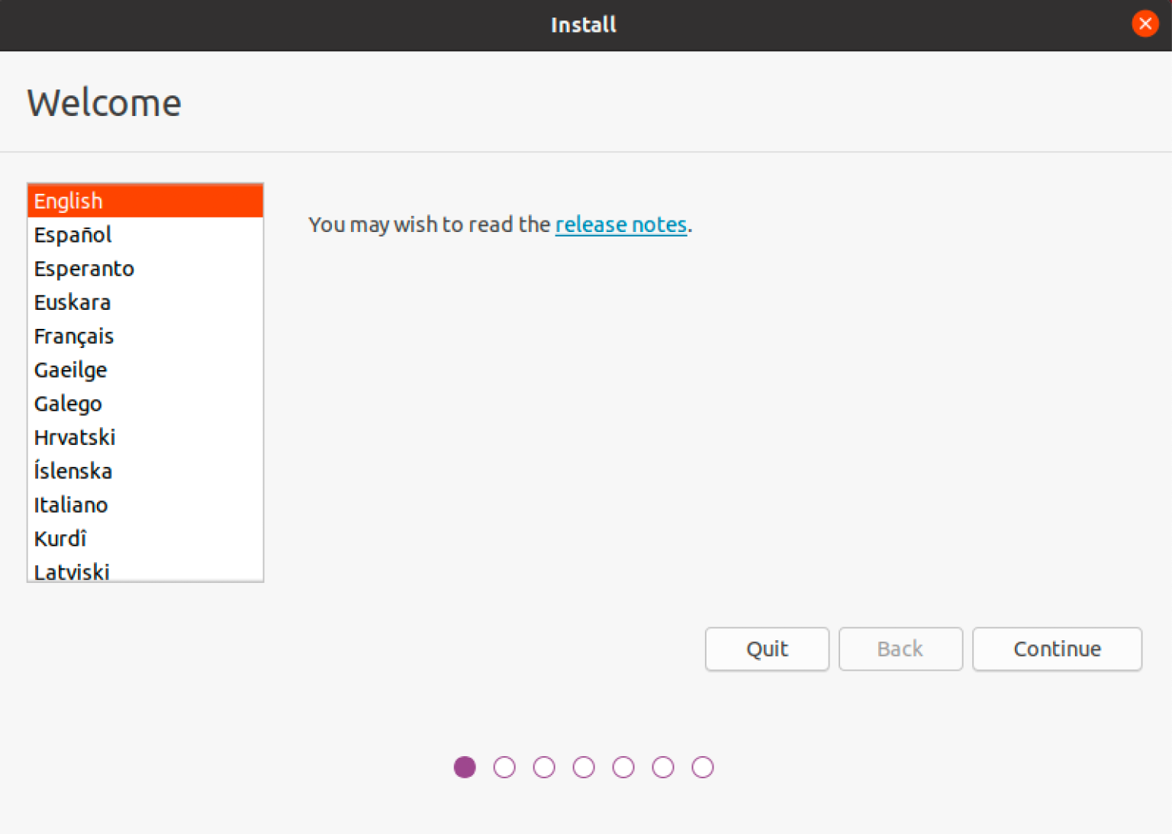Close the Install window
Screen dimensions: 1172x834
pyautogui.click(x=1145, y=23)
